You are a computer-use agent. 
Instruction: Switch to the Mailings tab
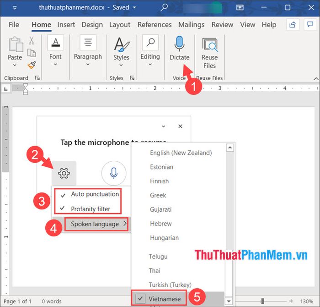192,25
